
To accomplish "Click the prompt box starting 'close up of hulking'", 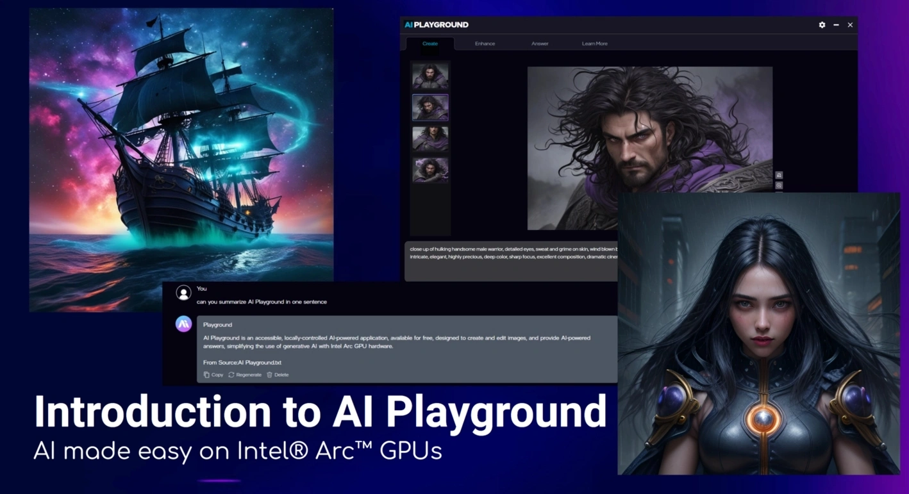I will pyautogui.click(x=511, y=261).
